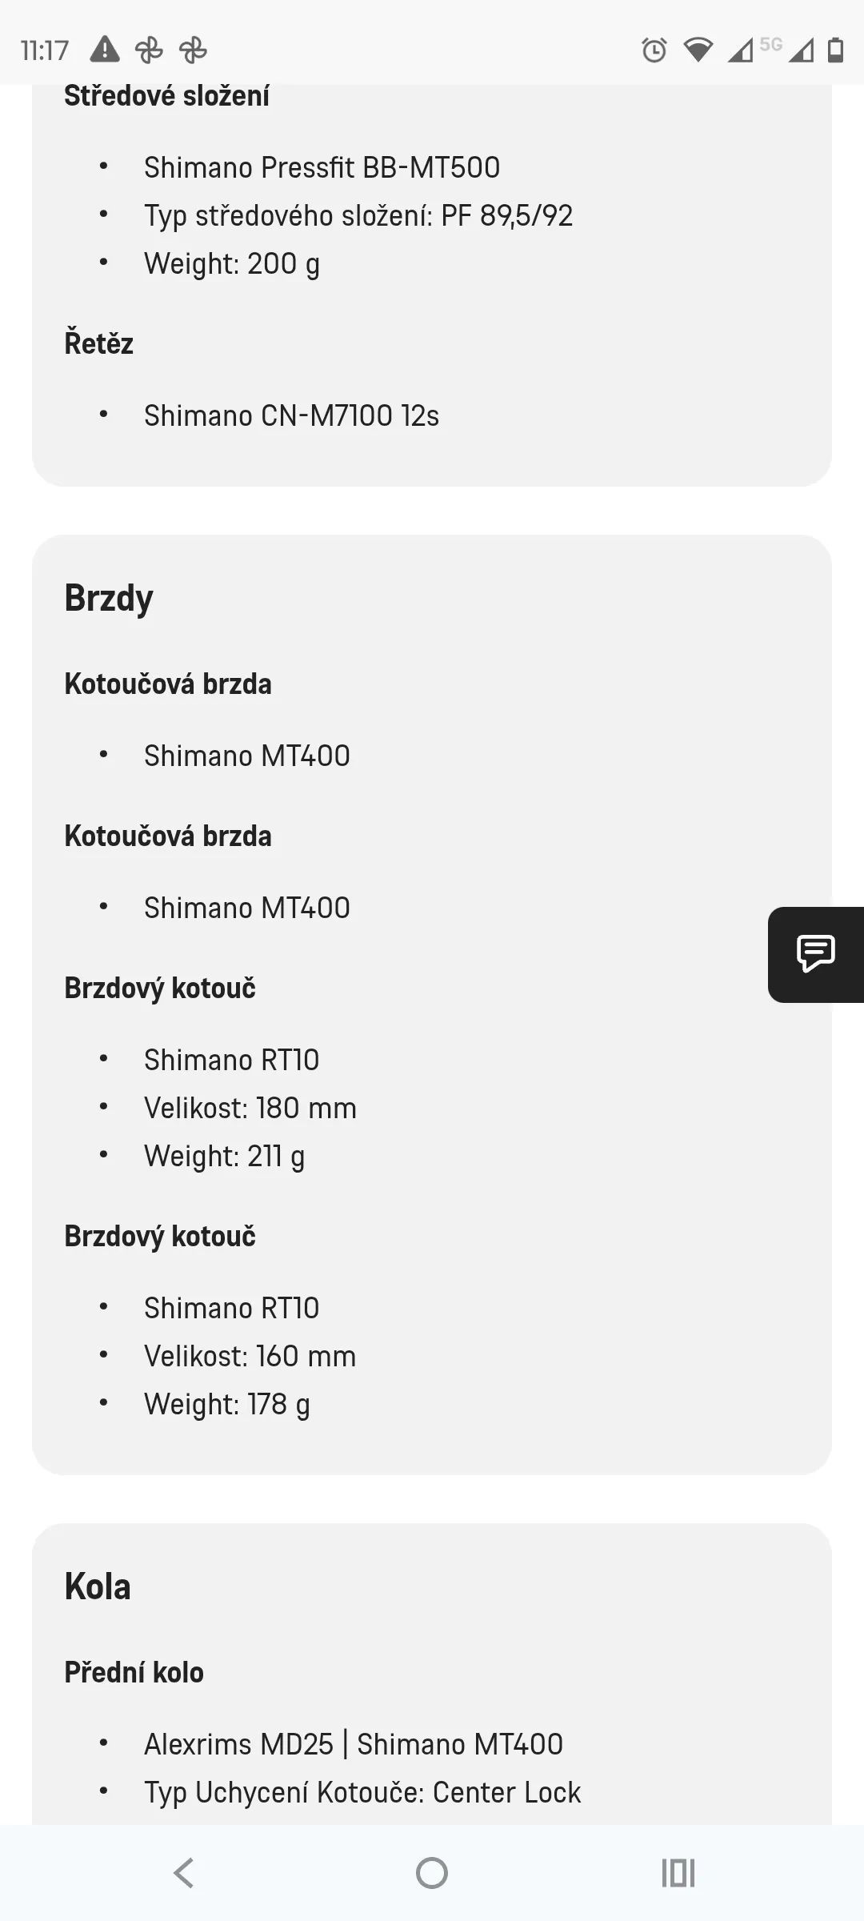Tap the Velikost: 180 mm line
Image resolution: width=864 pixels, height=1921 pixels.
click(x=250, y=1109)
